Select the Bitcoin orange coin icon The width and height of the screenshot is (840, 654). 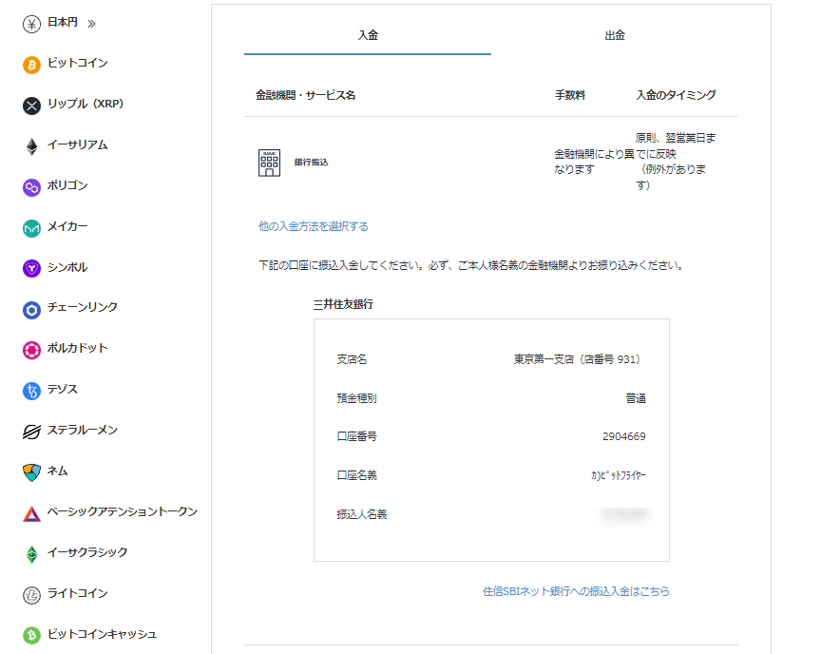31,65
